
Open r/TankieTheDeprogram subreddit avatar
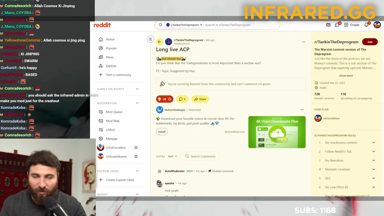[169, 42]
